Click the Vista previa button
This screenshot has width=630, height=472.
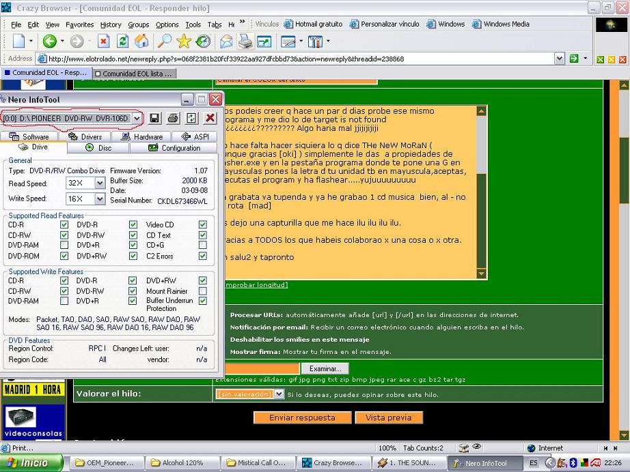pyautogui.click(x=389, y=417)
